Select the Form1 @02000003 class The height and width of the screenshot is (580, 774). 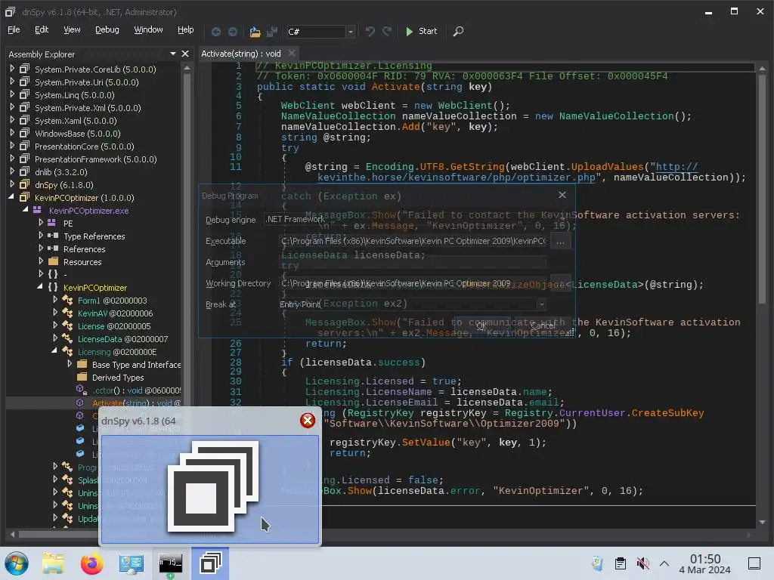(112, 301)
